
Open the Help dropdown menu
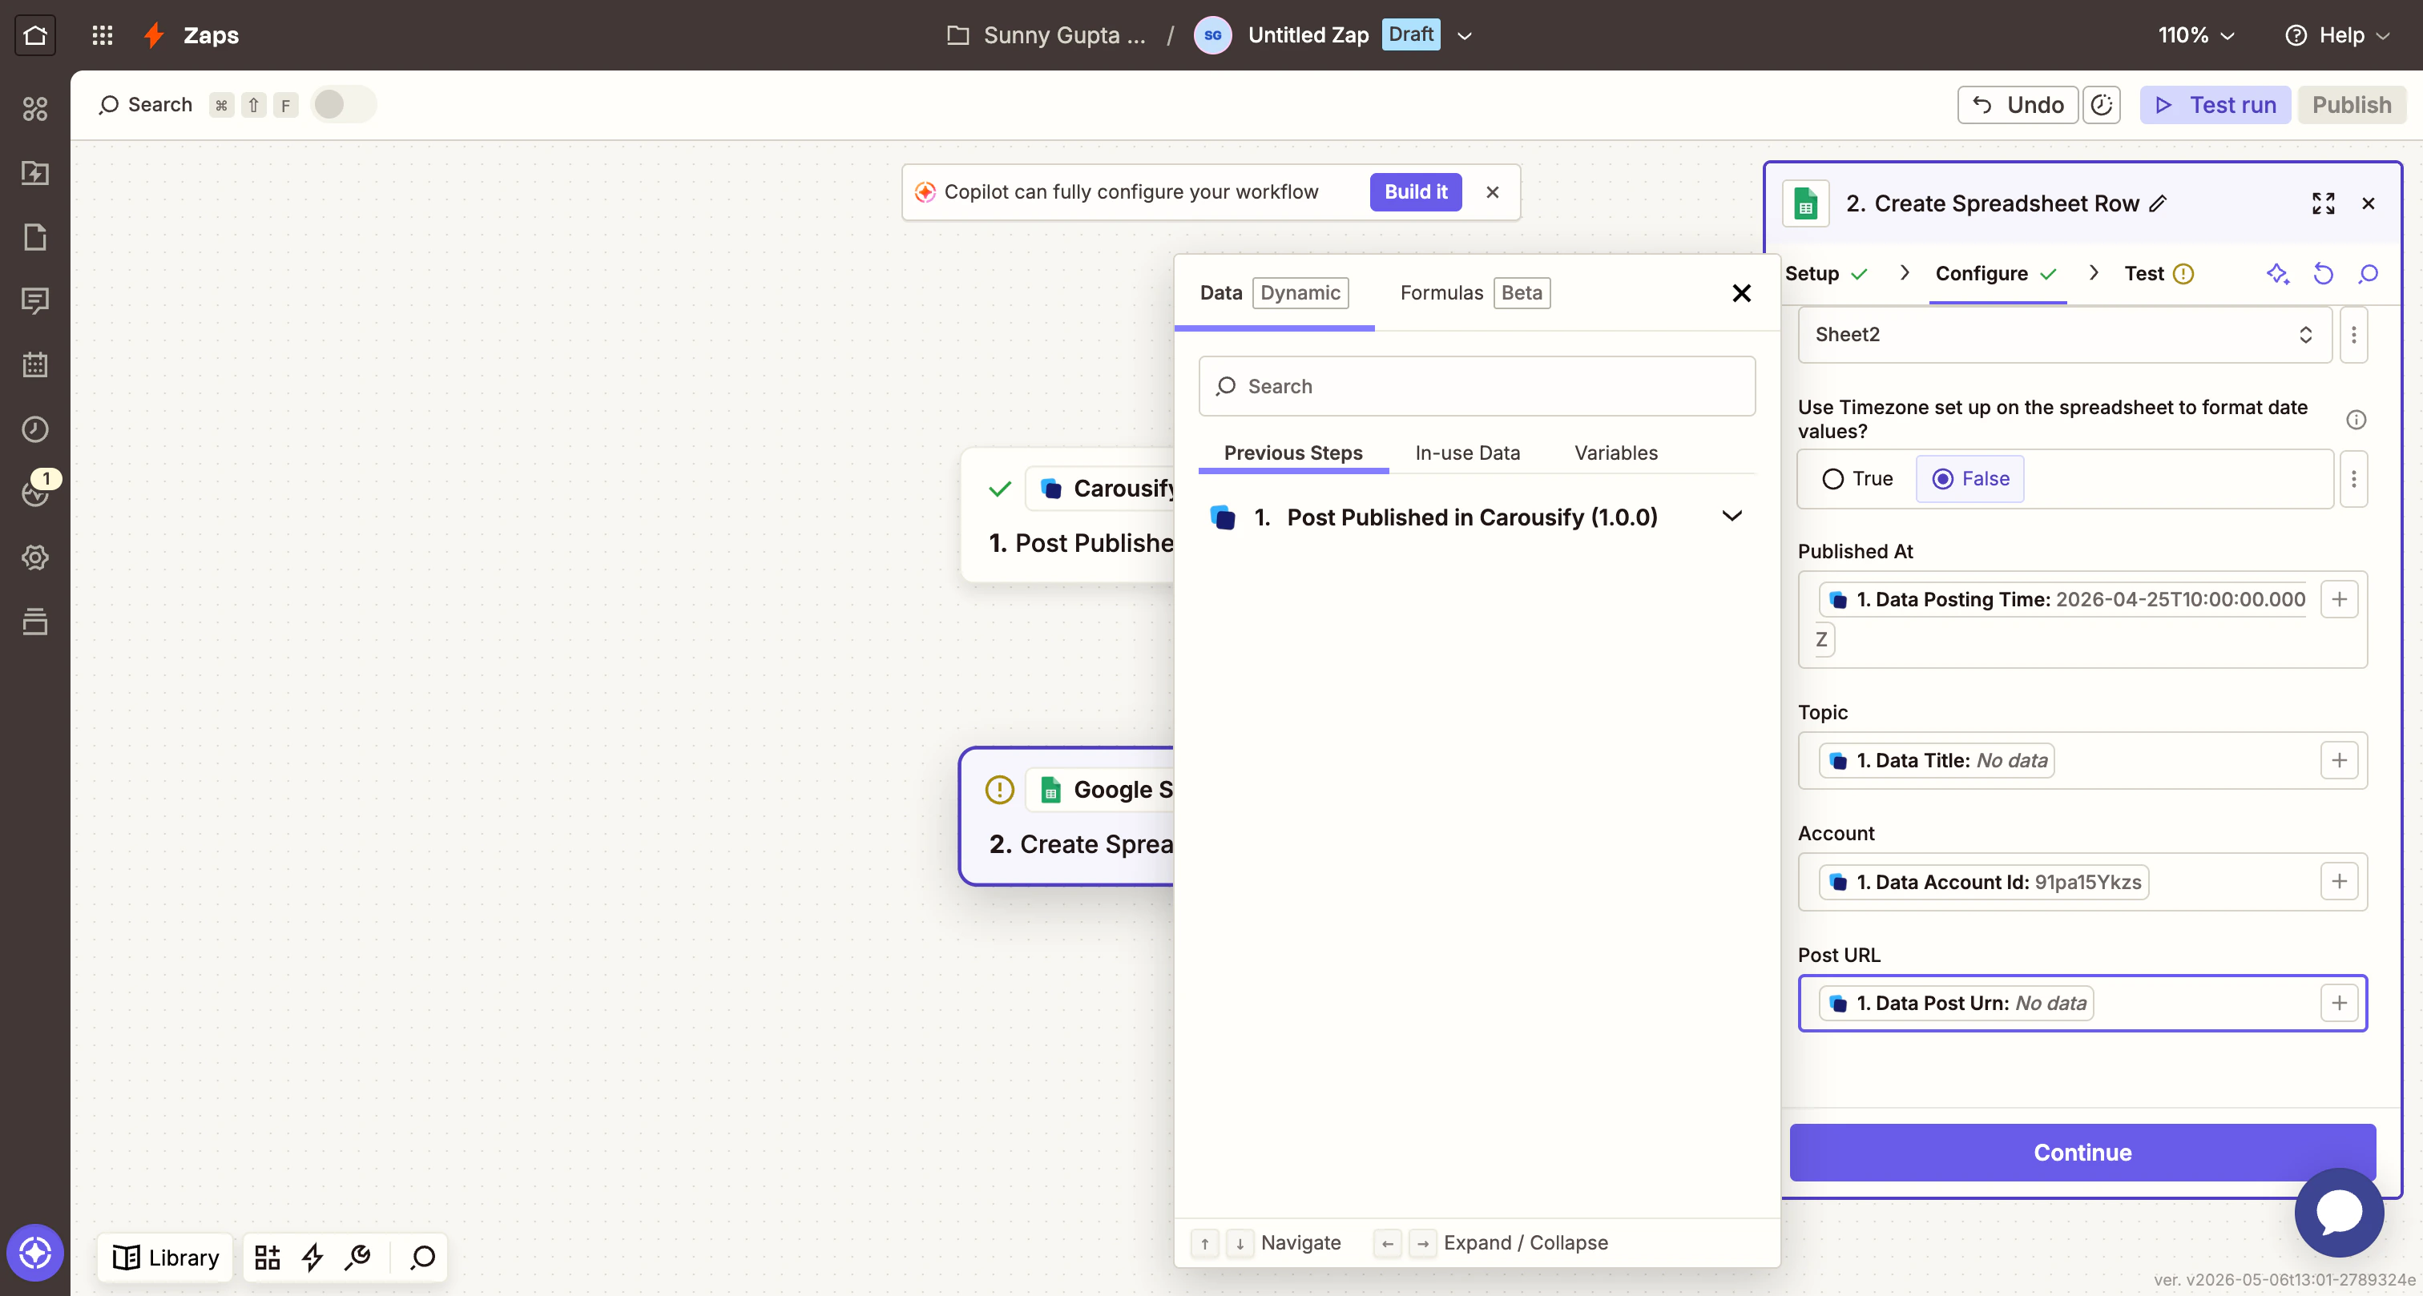click(2338, 34)
